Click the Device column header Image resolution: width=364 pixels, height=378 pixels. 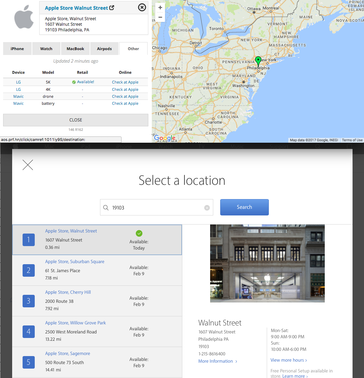pyautogui.click(x=18, y=72)
